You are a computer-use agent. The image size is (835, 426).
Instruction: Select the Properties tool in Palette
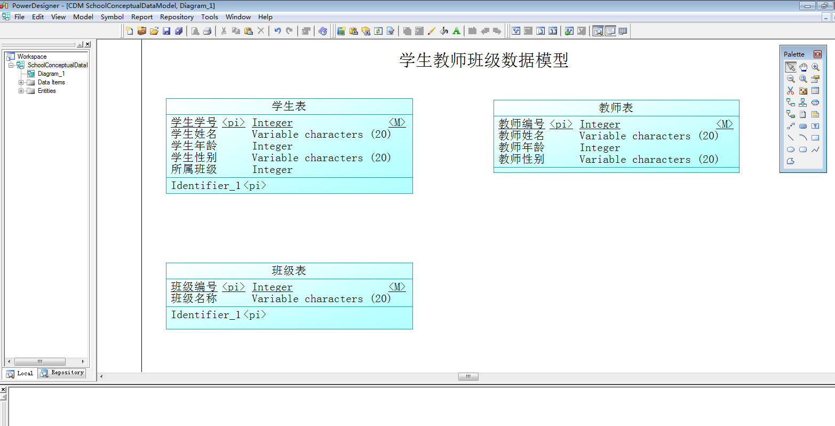815,79
